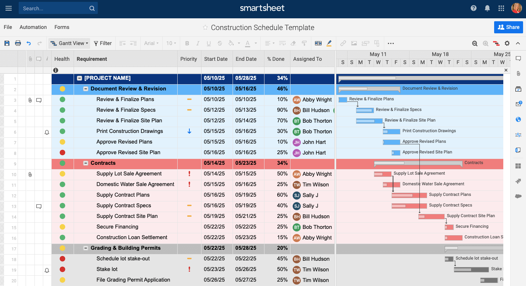Click the Share button

click(508, 27)
